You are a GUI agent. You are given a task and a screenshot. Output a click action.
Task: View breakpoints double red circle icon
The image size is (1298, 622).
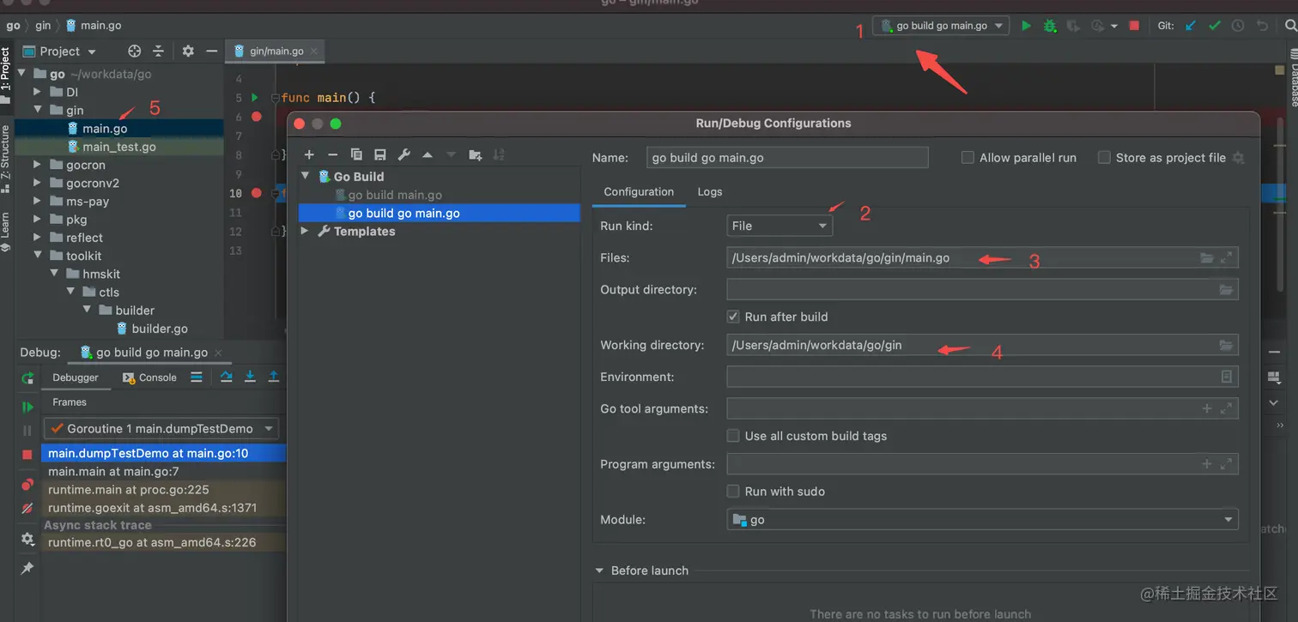tap(27, 485)
